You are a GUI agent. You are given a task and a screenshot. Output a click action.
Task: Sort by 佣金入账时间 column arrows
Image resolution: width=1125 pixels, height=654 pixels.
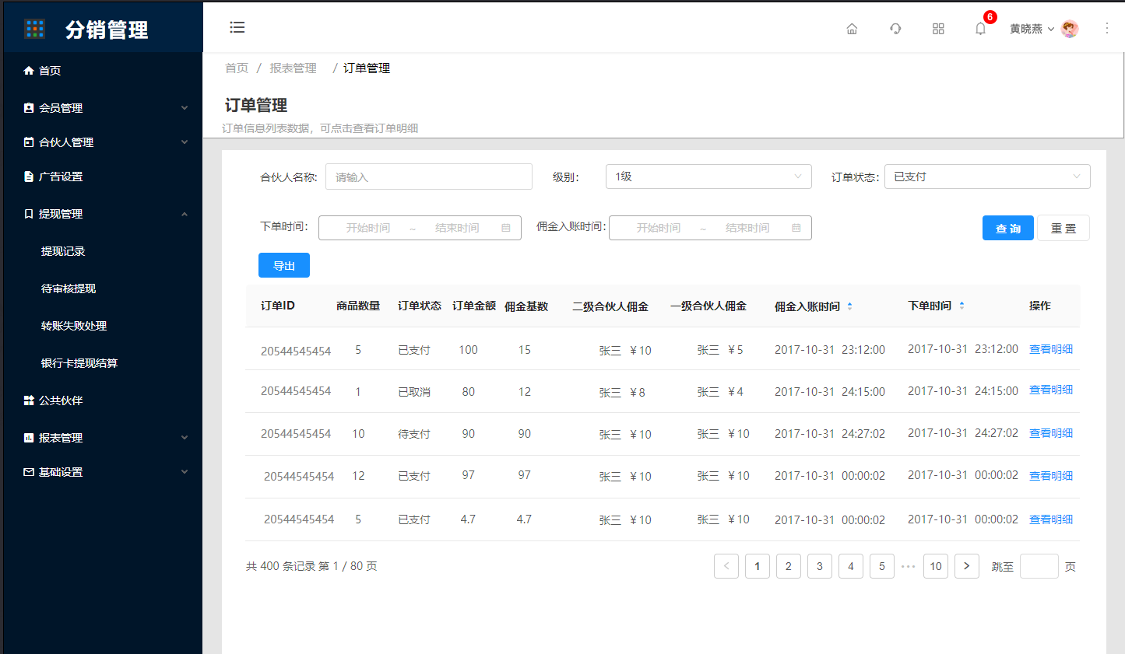click(849, 306)
